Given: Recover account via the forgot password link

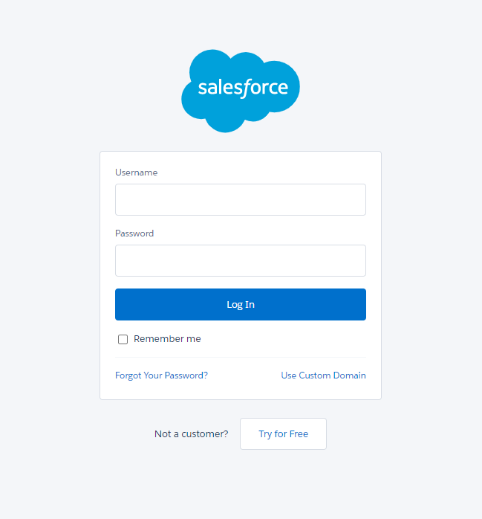Looking at the screenshot, I should point(161,375).
